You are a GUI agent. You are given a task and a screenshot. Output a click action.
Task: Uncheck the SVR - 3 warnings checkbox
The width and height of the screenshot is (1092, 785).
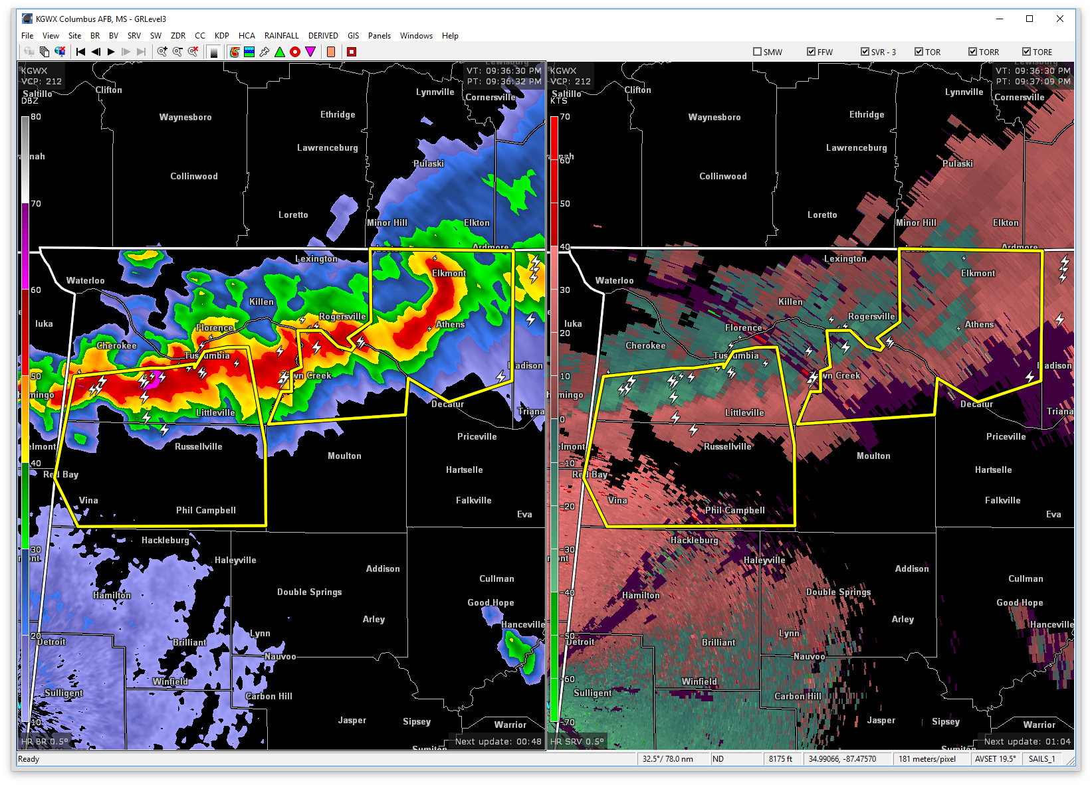coord(865,52)
